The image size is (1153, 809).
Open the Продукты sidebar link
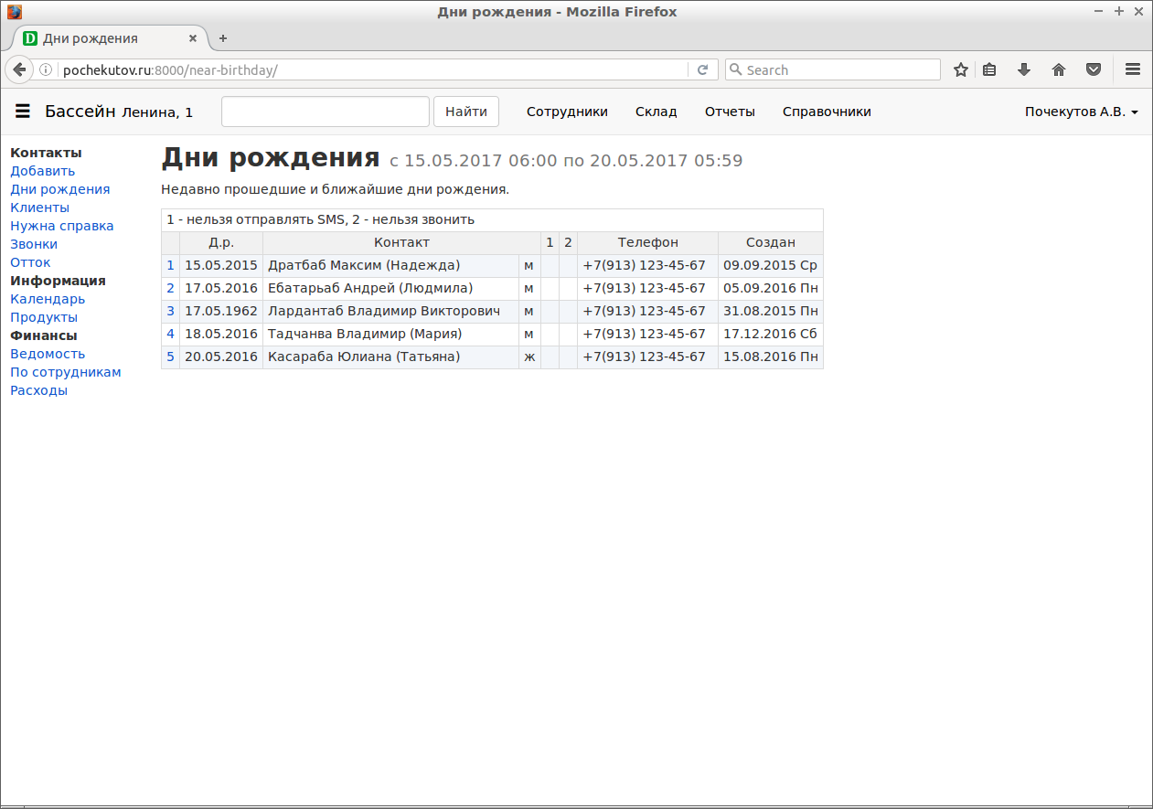tap(44, 317)
